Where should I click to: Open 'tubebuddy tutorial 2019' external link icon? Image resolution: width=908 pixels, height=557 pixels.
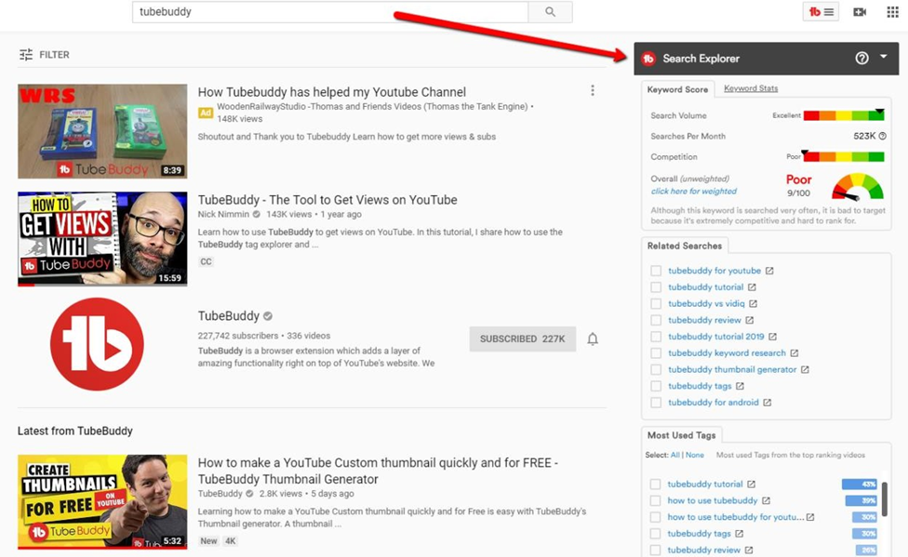coord(772,337)
